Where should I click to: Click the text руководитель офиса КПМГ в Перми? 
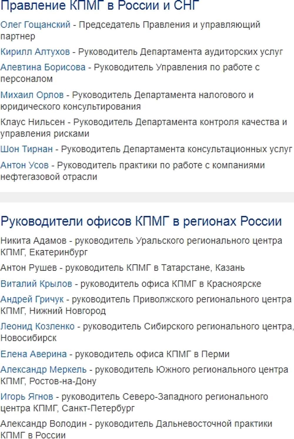[152, 354]
